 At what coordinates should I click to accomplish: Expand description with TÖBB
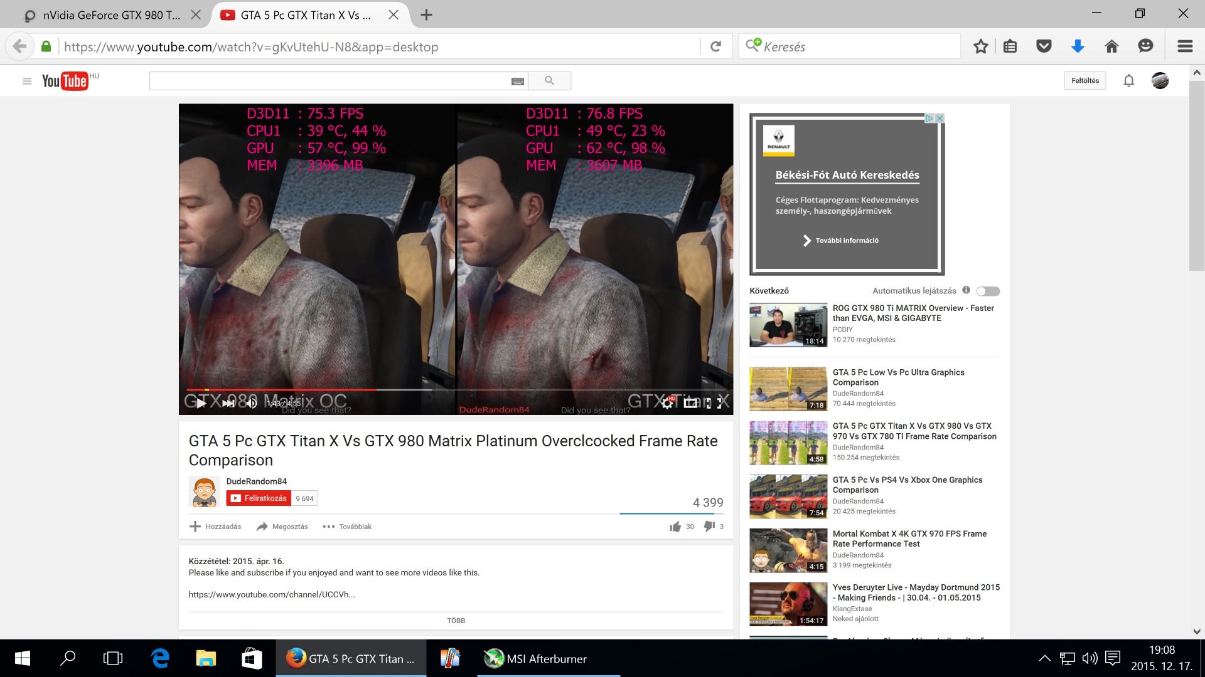point(456,621)
